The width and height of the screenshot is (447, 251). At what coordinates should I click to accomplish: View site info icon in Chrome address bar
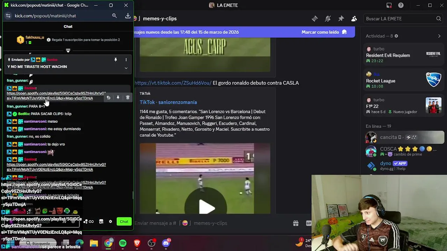pyautogui.click(x=8, y=16)
